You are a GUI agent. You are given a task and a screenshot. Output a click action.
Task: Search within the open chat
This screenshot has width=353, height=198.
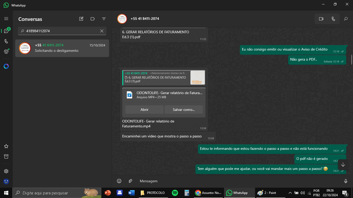(x=346, y=19)
